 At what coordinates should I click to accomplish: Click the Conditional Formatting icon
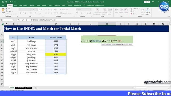pos(97,10)
